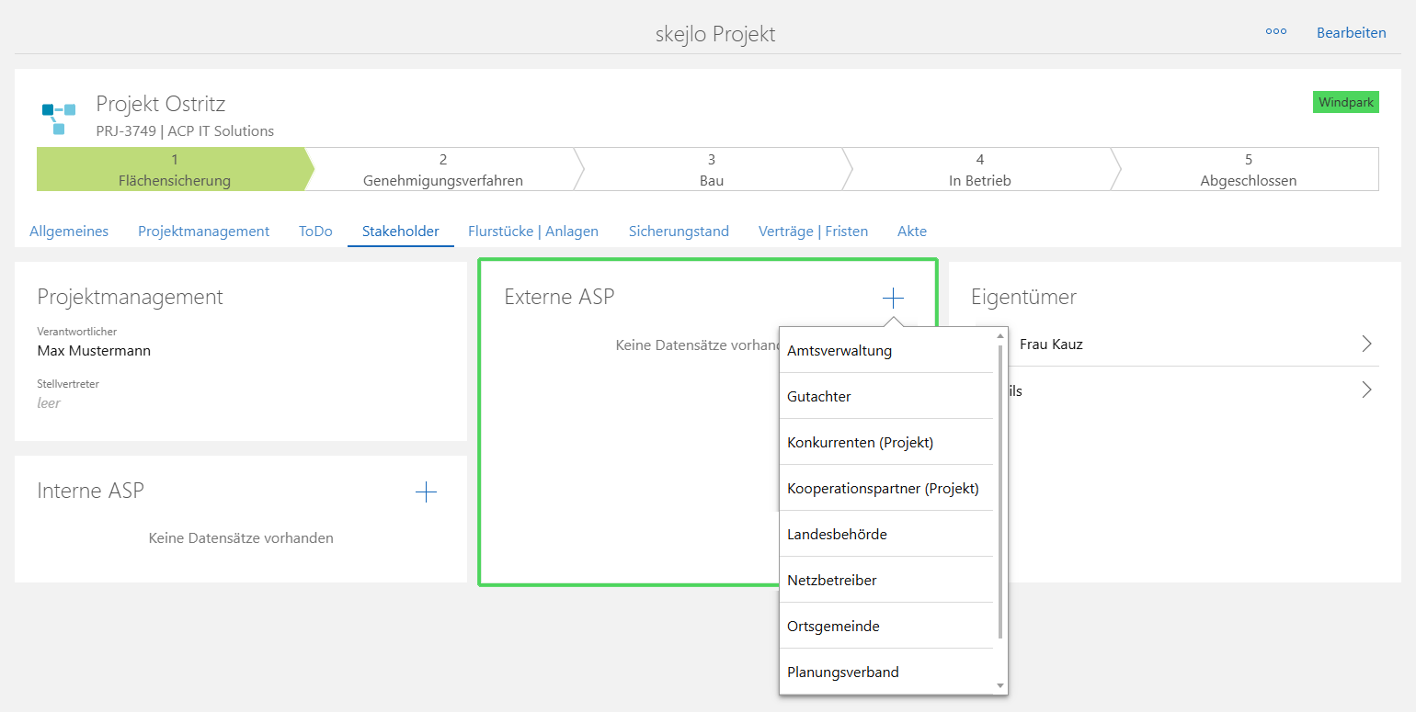Select Netzbetreiber from the dropdown list
1416x712 pixels.
point(831,580)
